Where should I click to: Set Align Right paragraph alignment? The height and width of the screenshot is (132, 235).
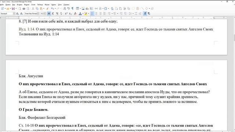pyautogui.click(x=100, y=14)
